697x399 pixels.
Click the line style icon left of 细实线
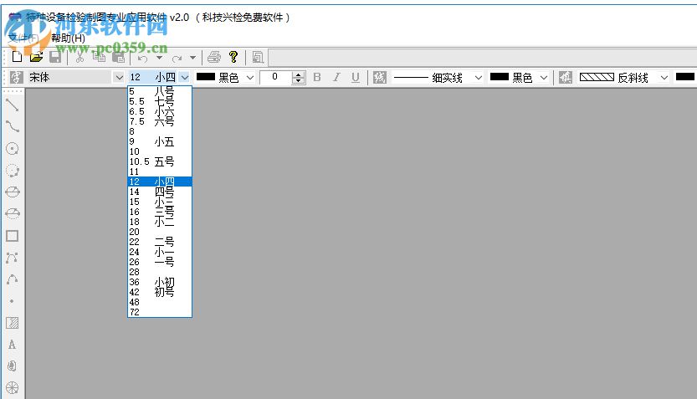(380, 77)
